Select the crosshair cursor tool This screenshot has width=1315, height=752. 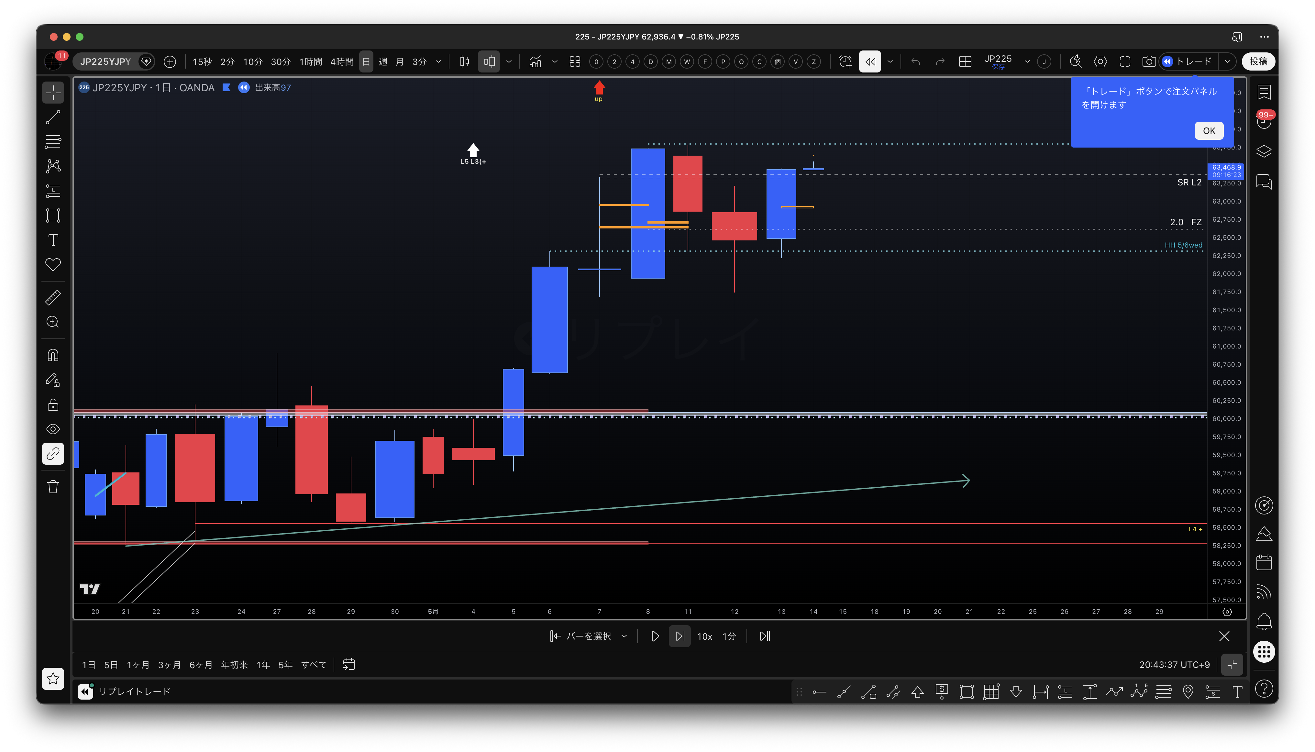(53, 93)
